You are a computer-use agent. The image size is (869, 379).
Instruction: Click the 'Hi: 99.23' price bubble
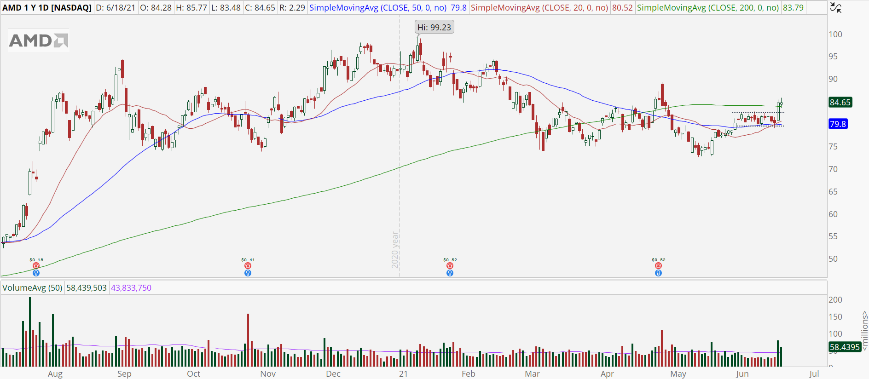tap(434, 27)
